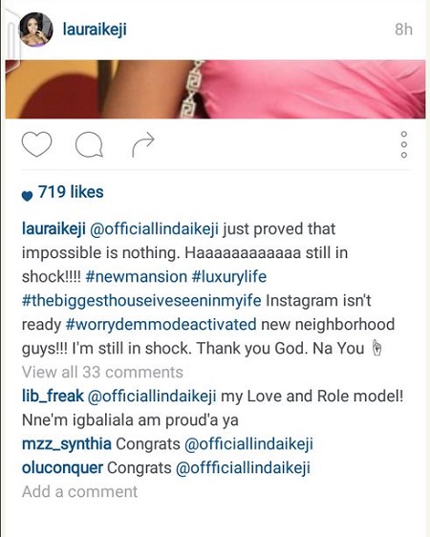Open #worrydemmodeactivated hashtag

tap(161, 325)
